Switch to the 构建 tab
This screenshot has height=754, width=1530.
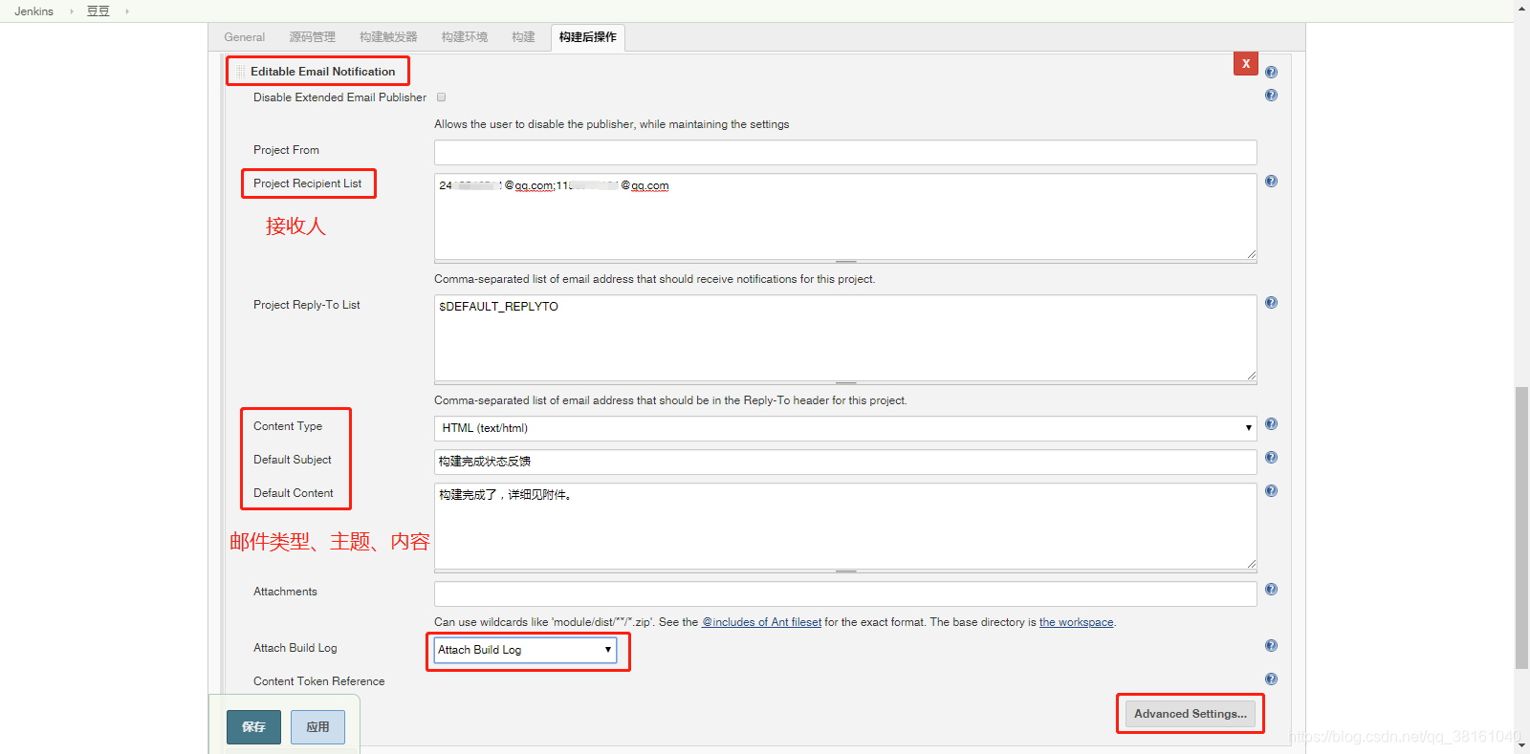(x=523, y=37)
